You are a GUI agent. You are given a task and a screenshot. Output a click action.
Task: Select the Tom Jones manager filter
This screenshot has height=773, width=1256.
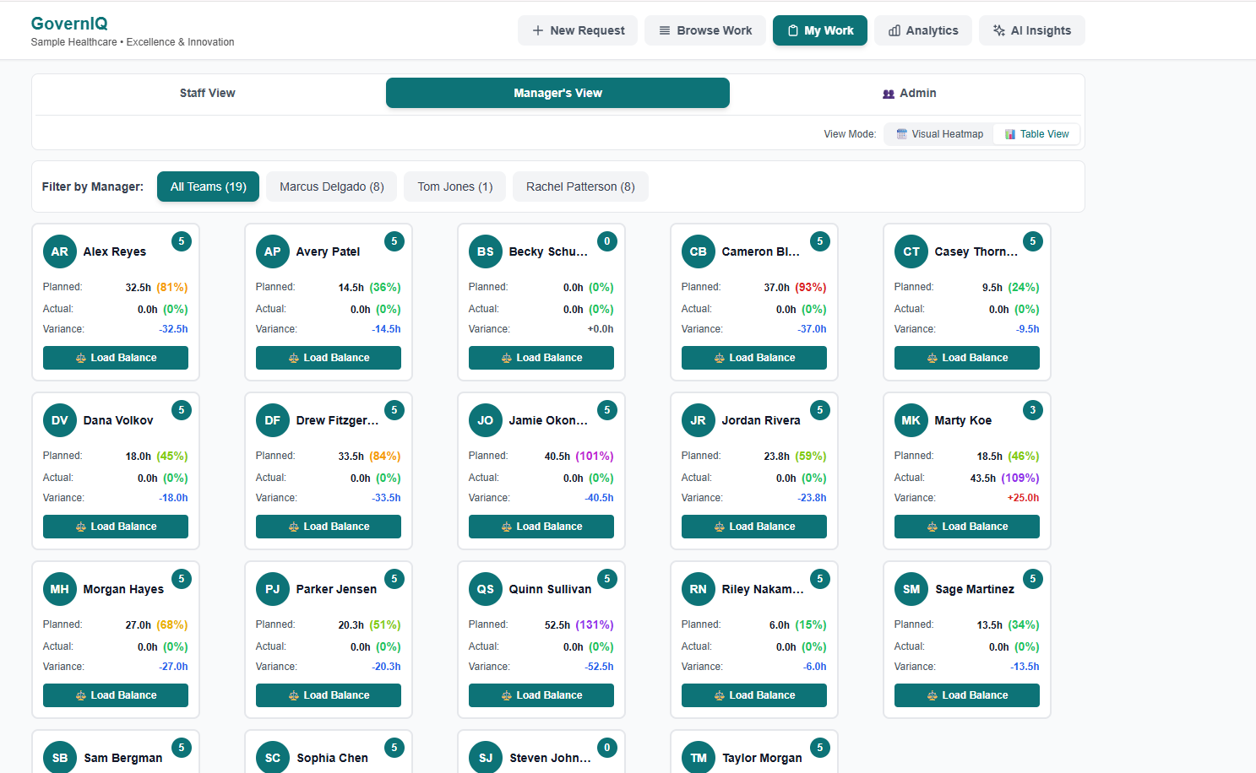click(454, 186)
